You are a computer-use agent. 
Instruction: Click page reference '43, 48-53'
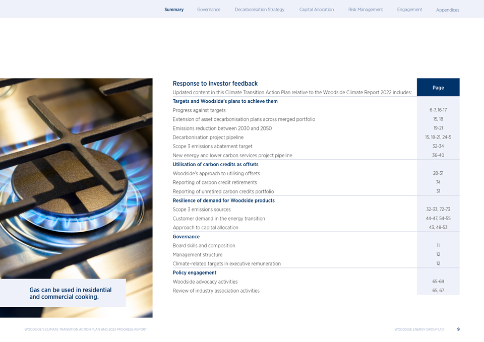(438, 227)
